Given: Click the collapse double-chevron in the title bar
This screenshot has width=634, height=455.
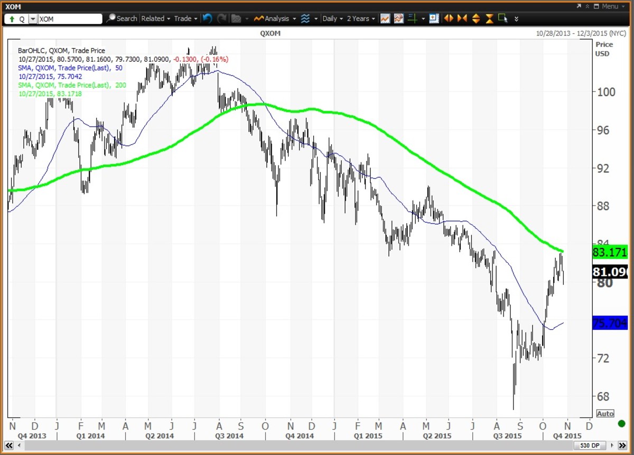Looking at the screenshot, I should [x=587, y=6].
